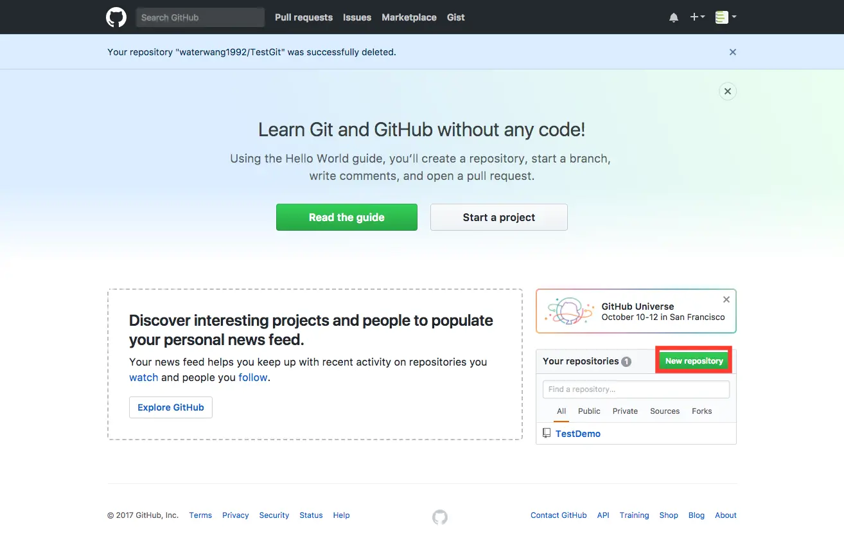Open the API footer link

[603, 515]
